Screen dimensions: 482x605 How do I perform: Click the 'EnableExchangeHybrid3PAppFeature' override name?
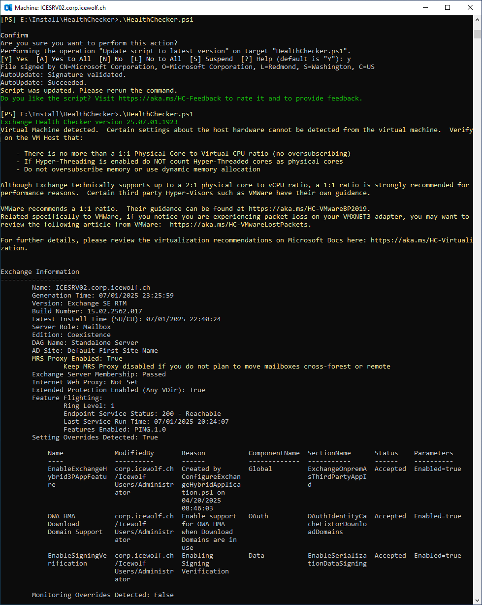[77, 477]
